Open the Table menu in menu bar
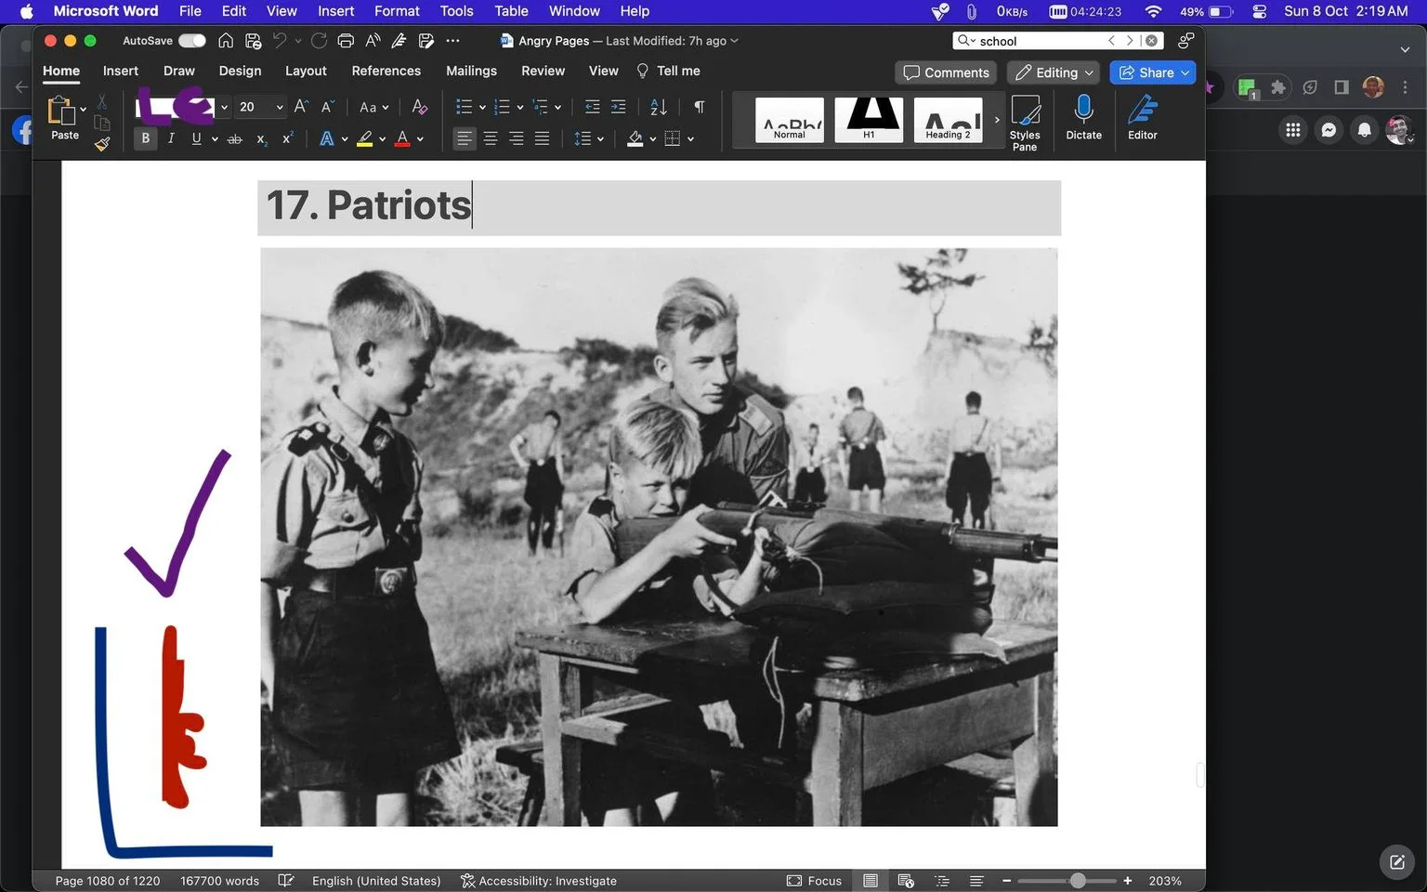Image resolution: width=1427 pixels, height=892 pixels. click(511, 11)
